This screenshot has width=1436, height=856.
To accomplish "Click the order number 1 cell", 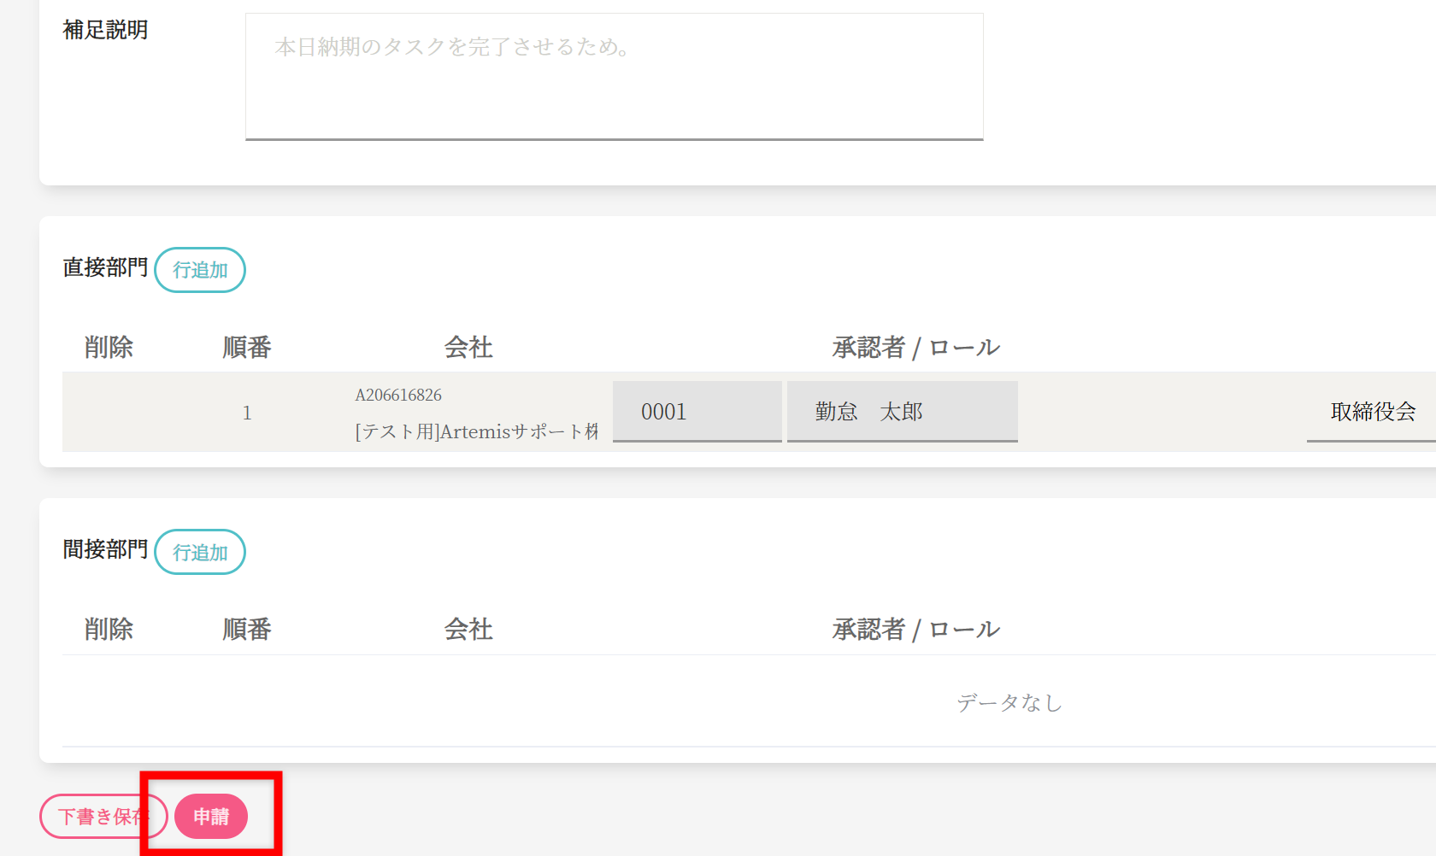I will pyautogui.click(x=247, y=413).
